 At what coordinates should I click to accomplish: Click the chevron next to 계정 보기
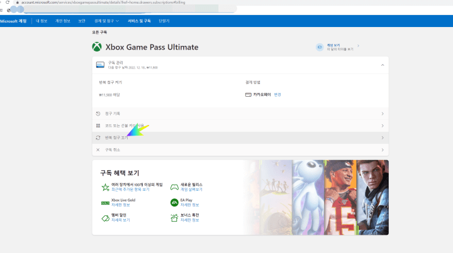point(358,46)
